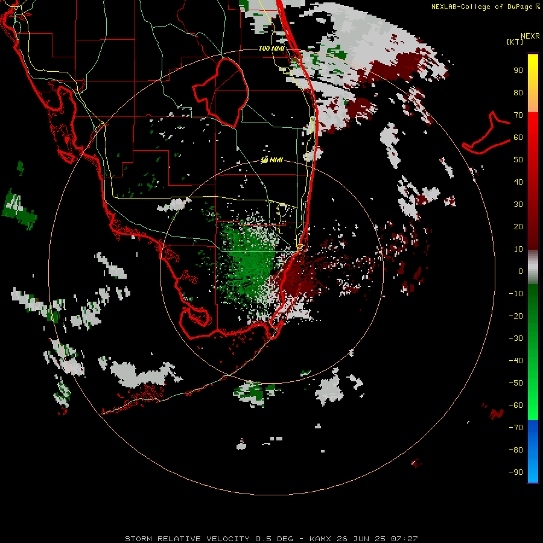The height and width of the screenshot is (543, 543).
Task: Pick the gray zero-velocity color bar segment
Action: tap(533, 267)
